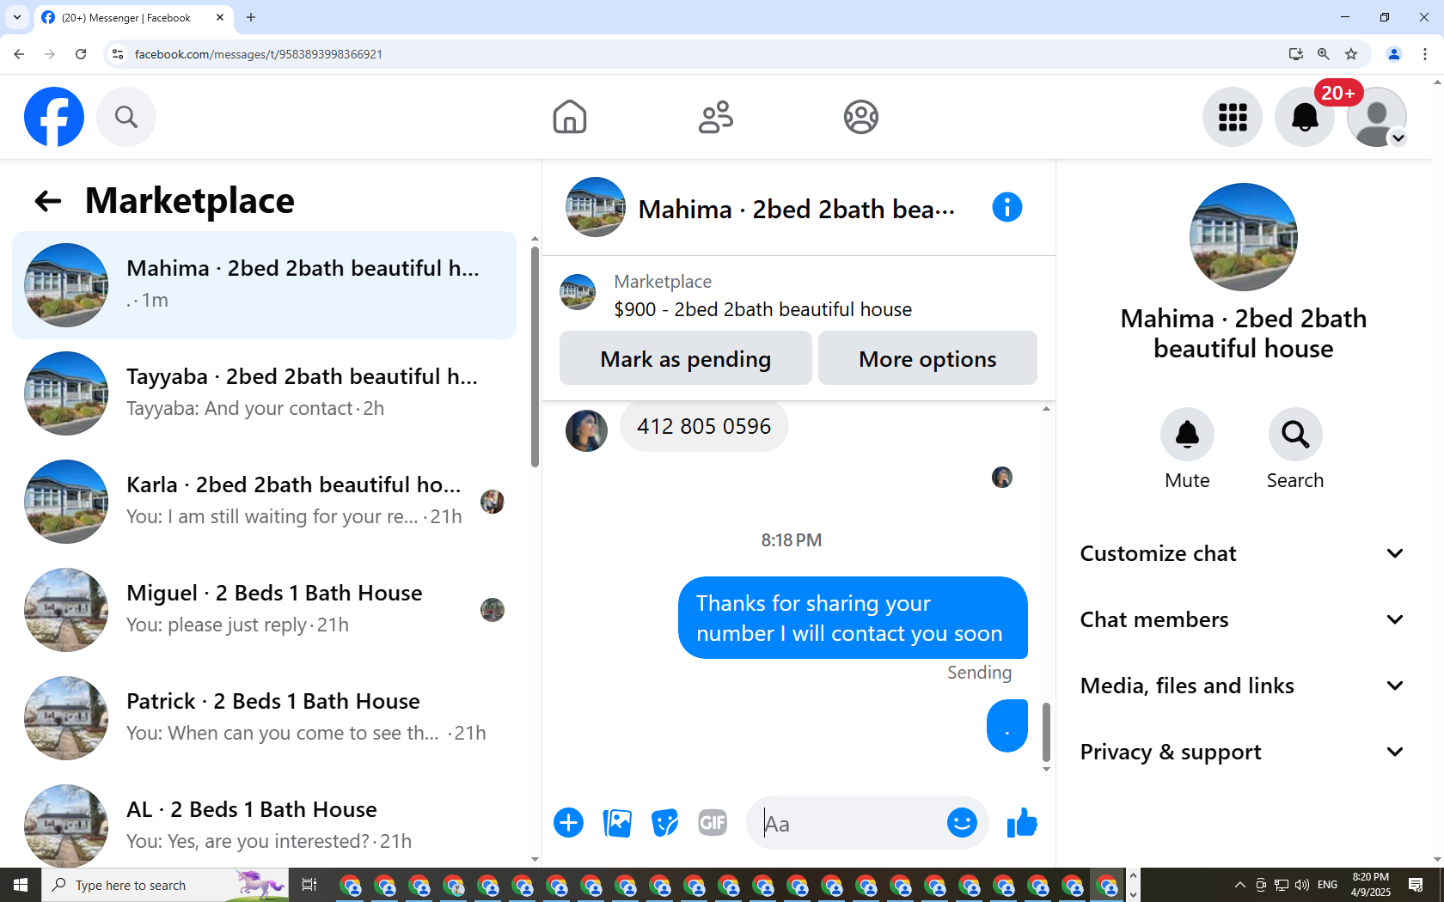The height and width of the screenshot is (902, 1444).
Task: Open the $900 2bed 2bath listing link
Action: pos(762,309)
